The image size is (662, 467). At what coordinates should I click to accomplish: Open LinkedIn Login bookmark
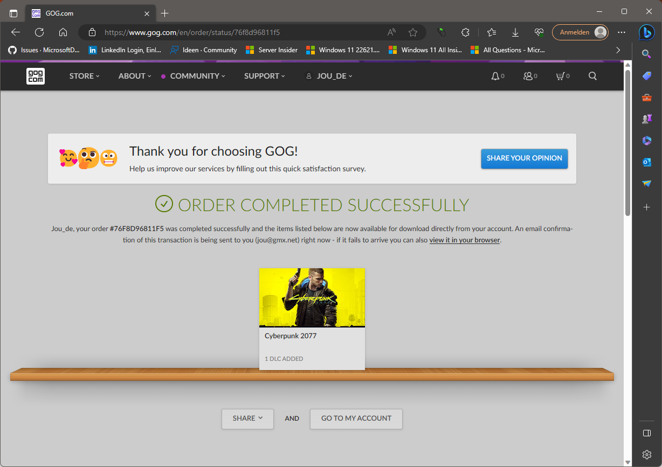pyautogui.click(x=125, y=50)
